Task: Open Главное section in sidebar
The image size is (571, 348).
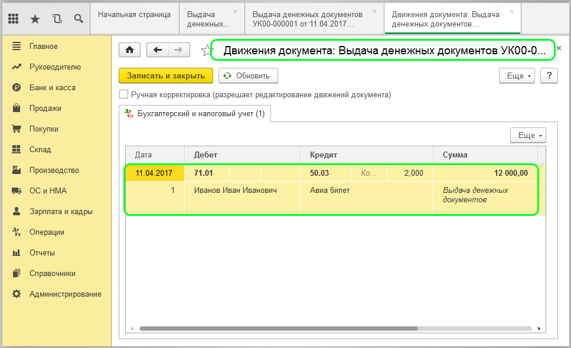Action: coord(44,46)
